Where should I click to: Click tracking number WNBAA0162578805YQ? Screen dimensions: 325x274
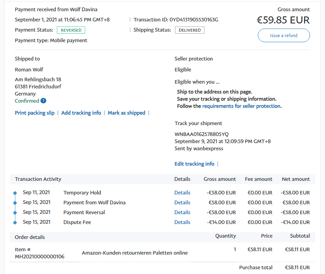point(202,134)
